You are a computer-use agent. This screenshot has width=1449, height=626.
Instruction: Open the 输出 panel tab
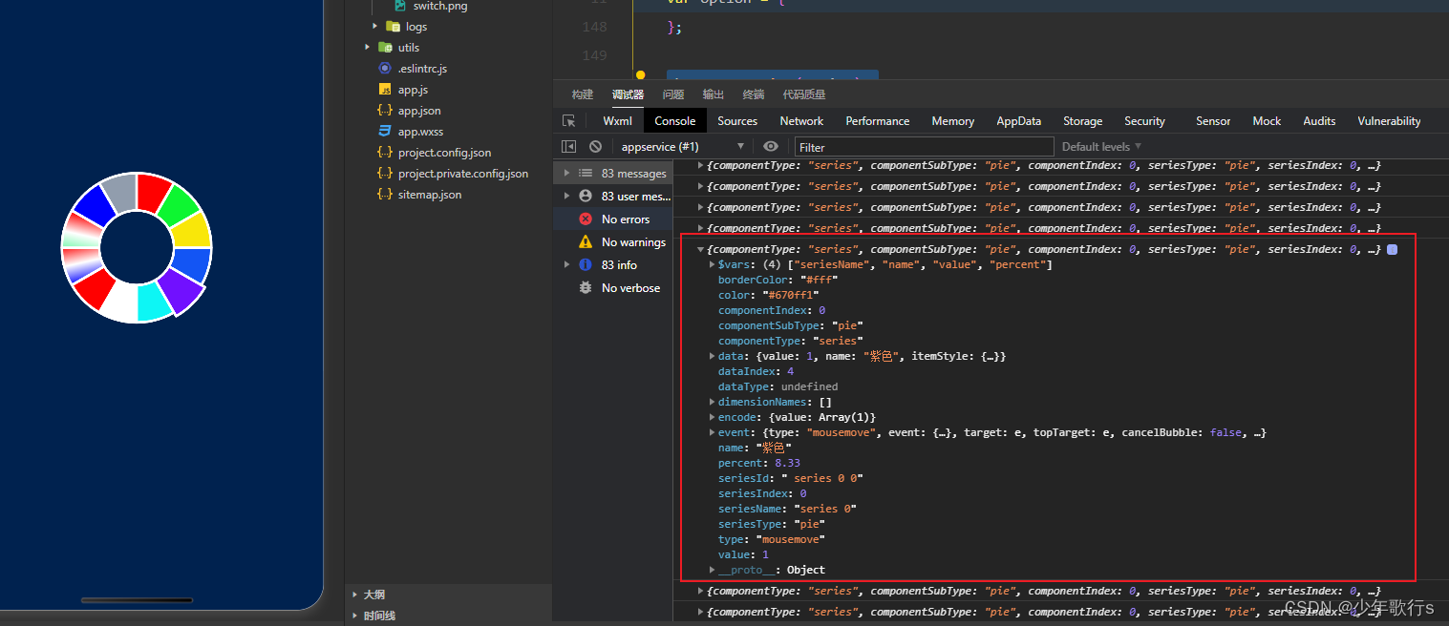pyautogui.click(x=714, y=94)
